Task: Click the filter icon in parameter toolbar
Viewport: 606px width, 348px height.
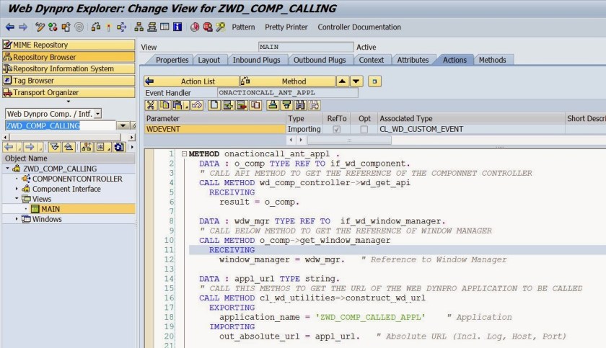Action: pos(285,106)
